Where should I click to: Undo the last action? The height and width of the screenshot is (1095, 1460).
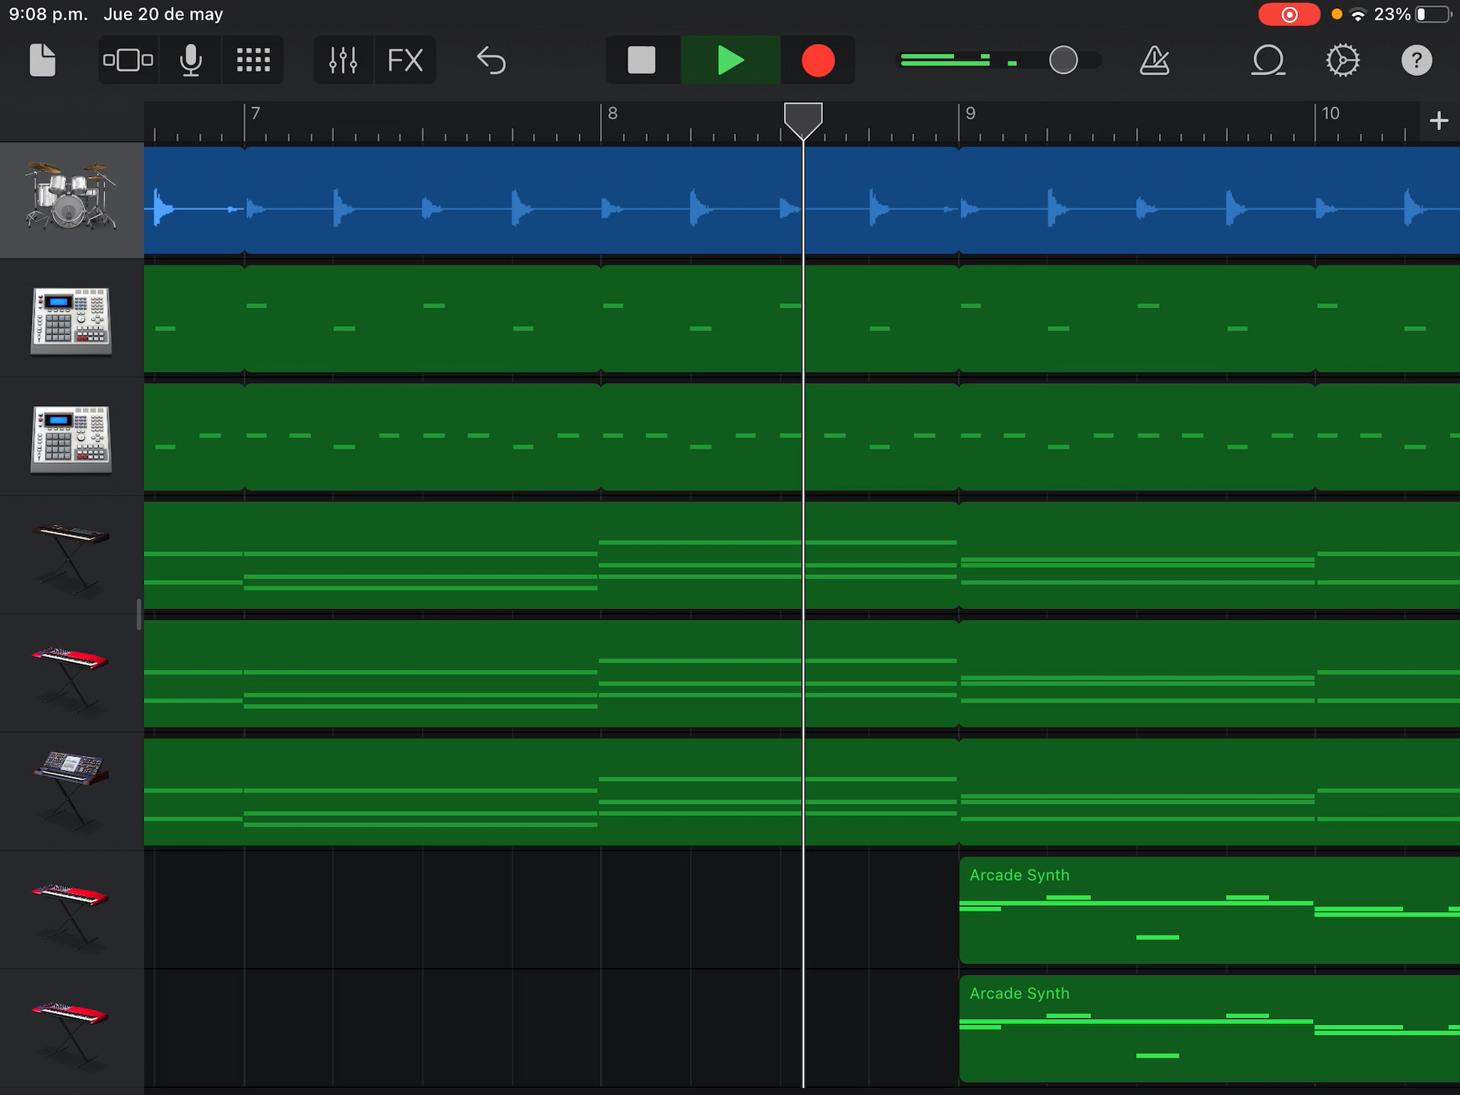pos(491,60)
